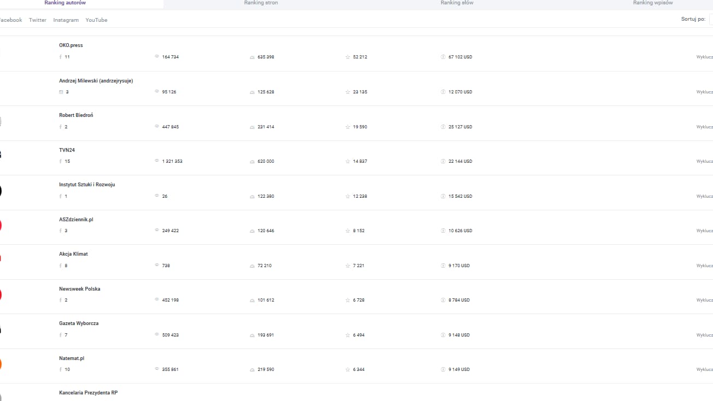Image resolution: width=713 pixels, height=401 pixels.
Task: Open the Ranking wpisów tab
Action: click(x=653, y=3)
